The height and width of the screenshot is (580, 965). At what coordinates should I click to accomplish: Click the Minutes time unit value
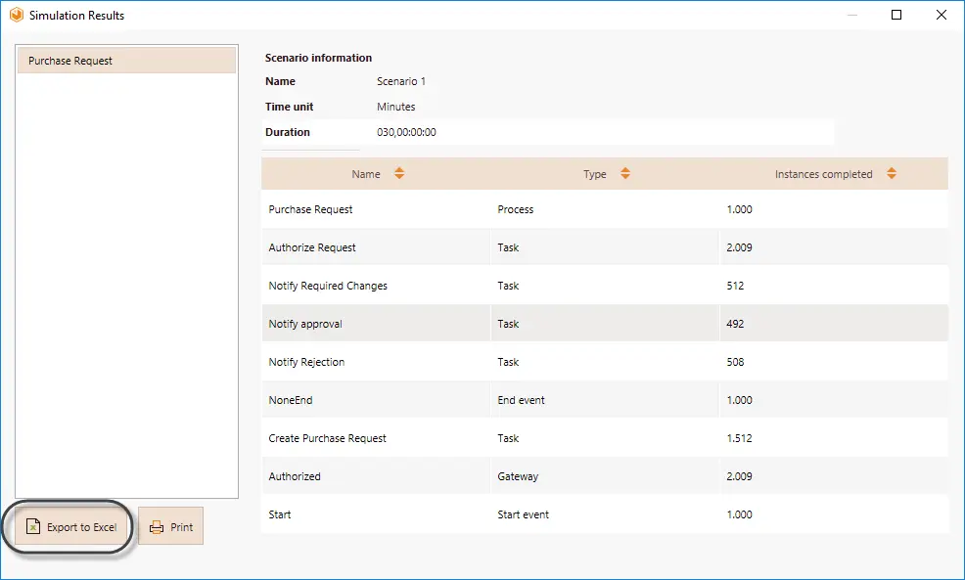pos(395,107)
